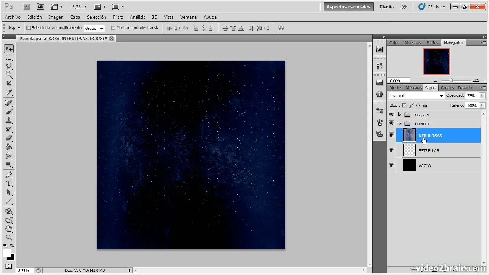
Task: Select the Clone Stamp tool
Action: pyautogui.click(x=9, y=120)
